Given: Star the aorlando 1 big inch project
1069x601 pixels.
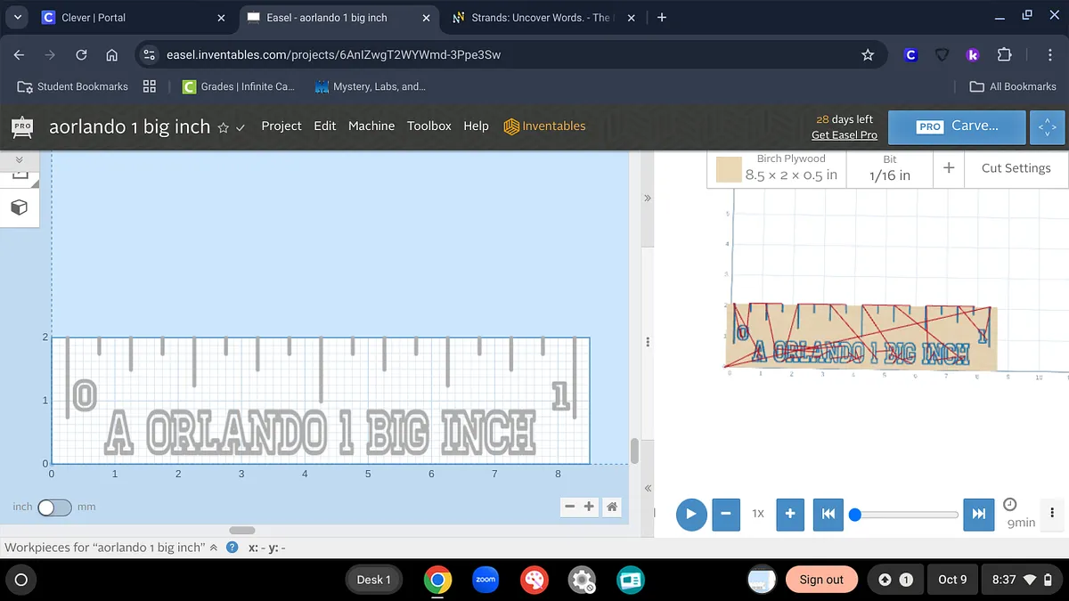Looking at the screenshot, I should (x=224, y=127).
